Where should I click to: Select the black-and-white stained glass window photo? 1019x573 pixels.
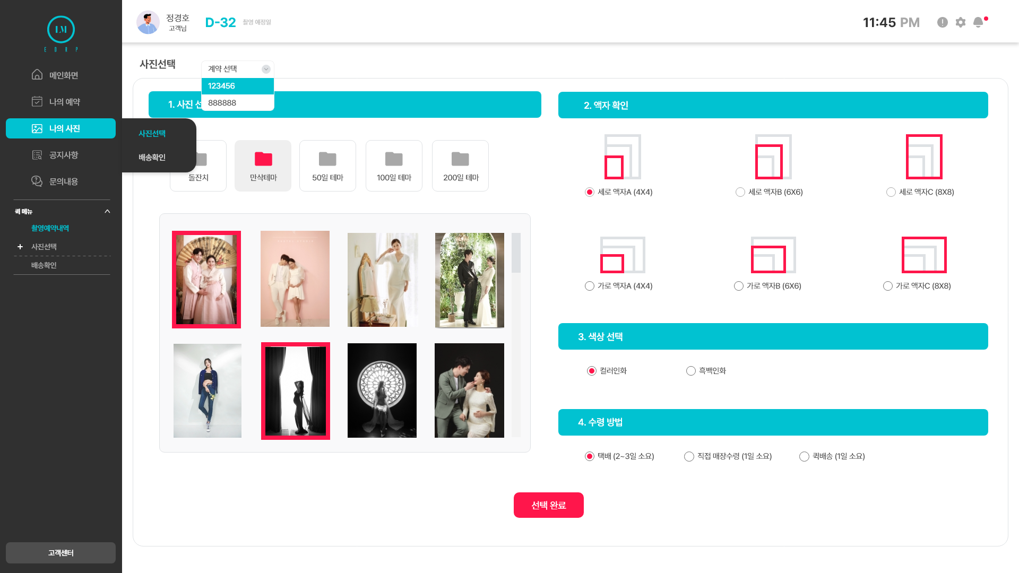(x=382, y=390)
